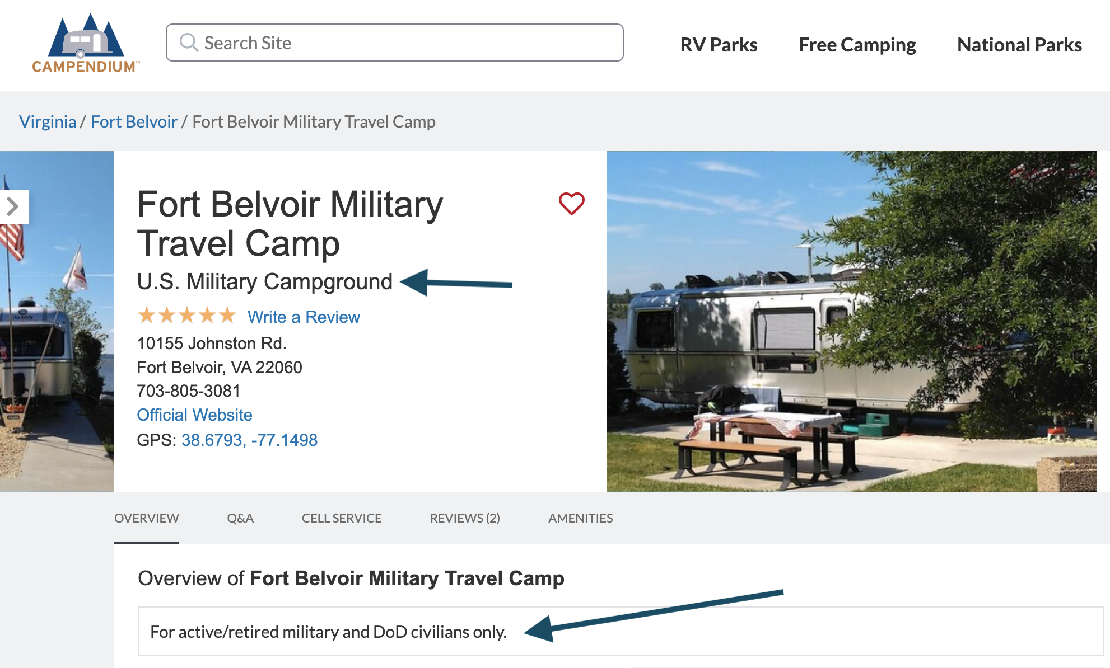Switch to the Q&A tab

click(240, 518)
